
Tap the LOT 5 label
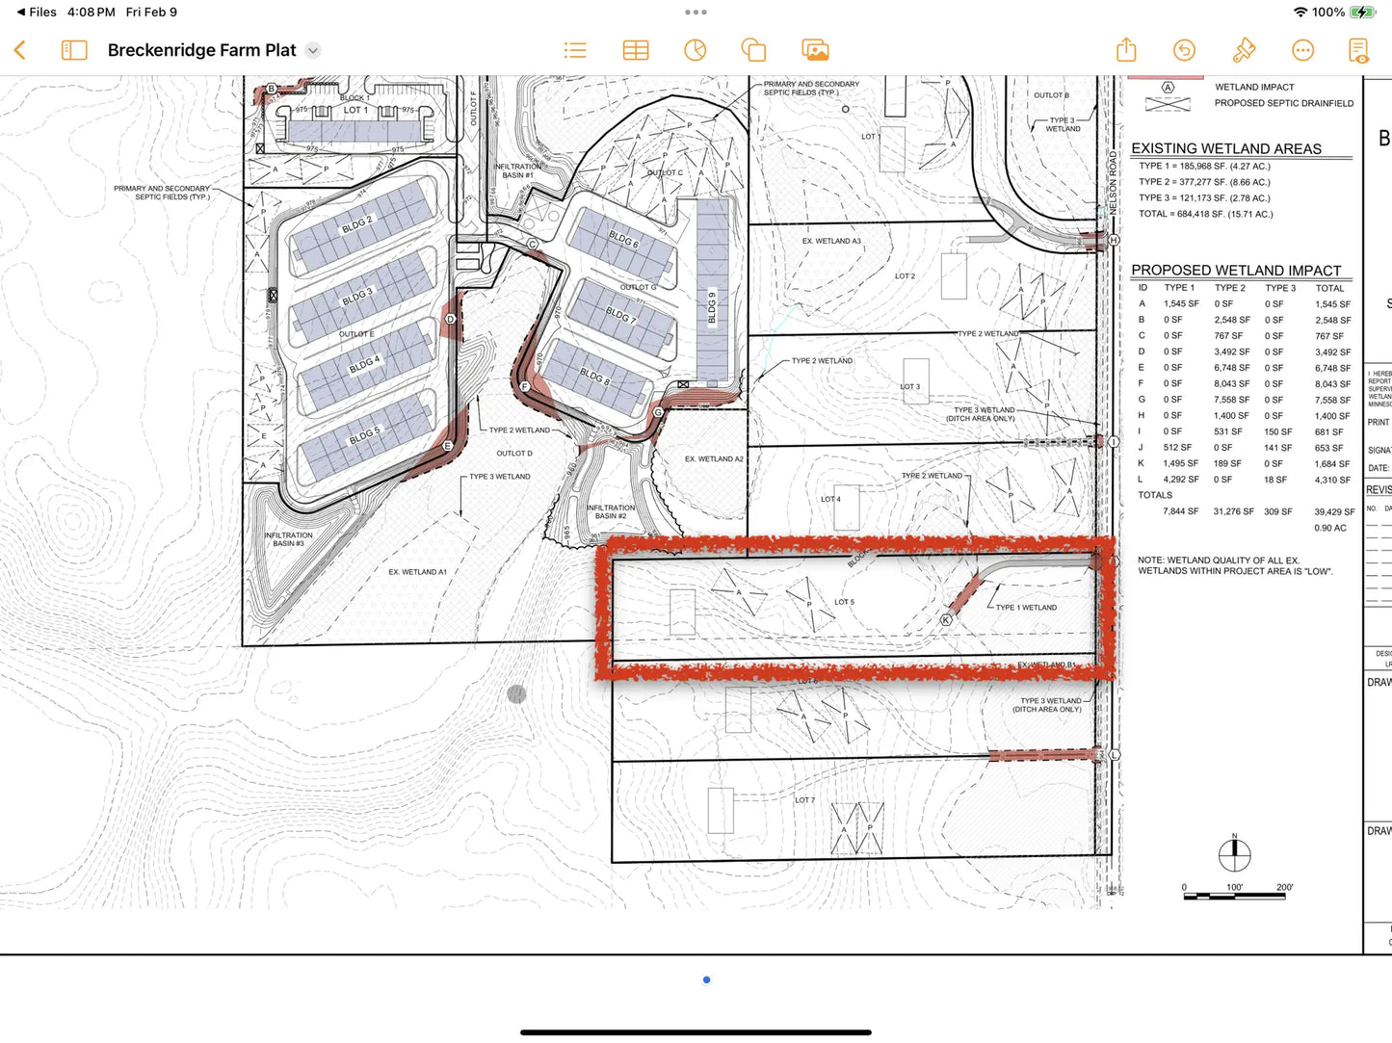coord(844,602)
